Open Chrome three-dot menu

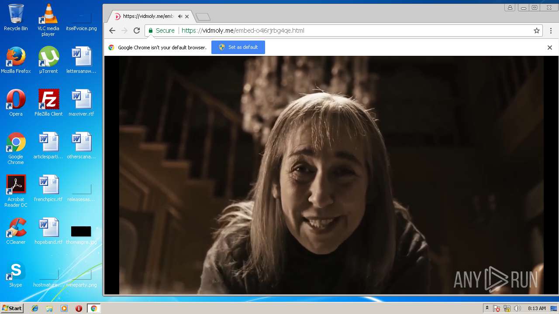point(551,31)
